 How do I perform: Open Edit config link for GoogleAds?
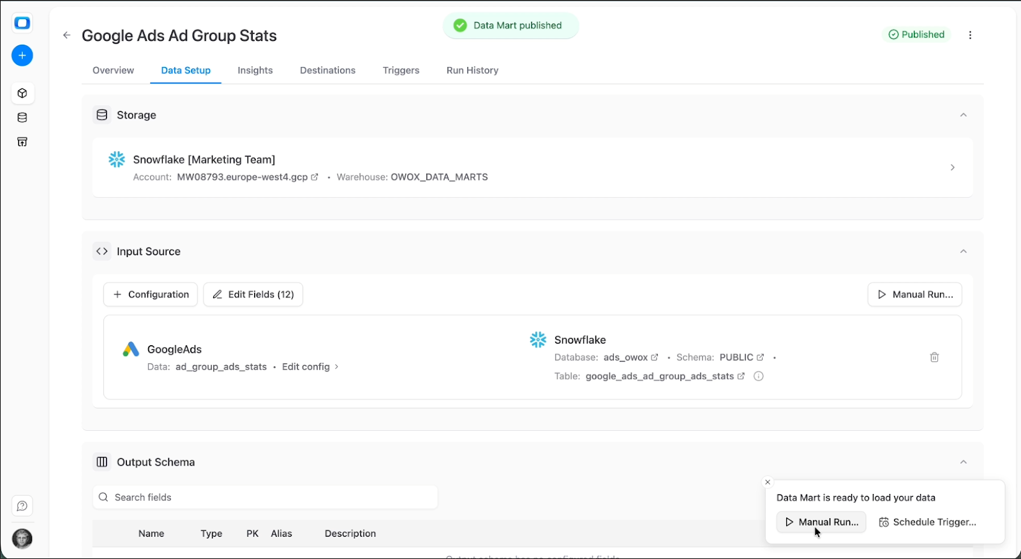pyautogui.click(x=310, y=367)
